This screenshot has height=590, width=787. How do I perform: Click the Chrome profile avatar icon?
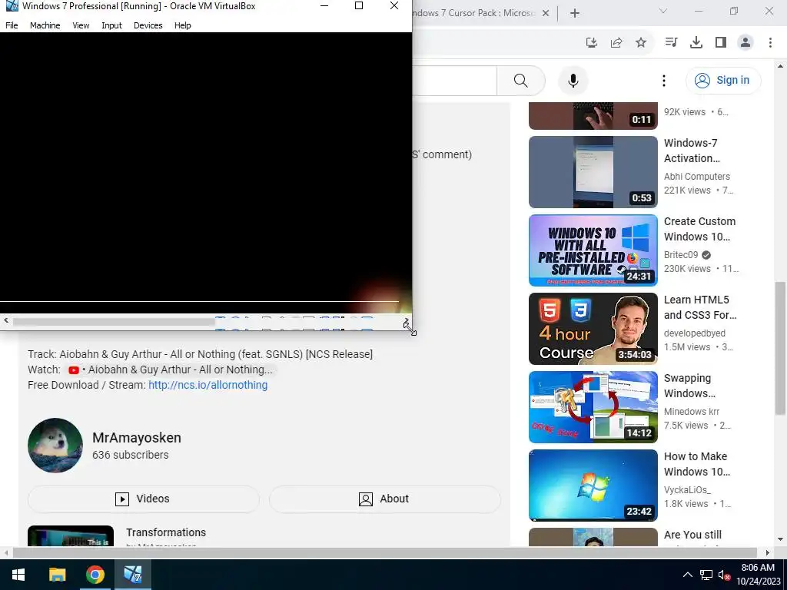(745, 43)
